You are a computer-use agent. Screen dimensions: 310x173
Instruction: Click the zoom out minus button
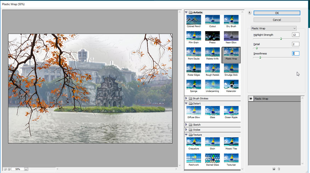(x=5, y=169)
